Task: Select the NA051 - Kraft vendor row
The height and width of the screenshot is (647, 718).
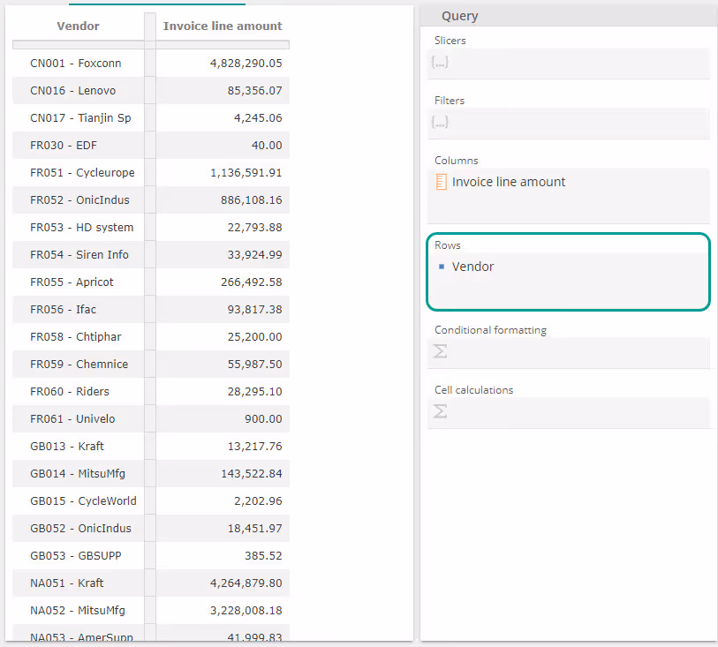Action: [x=67, y=583]
